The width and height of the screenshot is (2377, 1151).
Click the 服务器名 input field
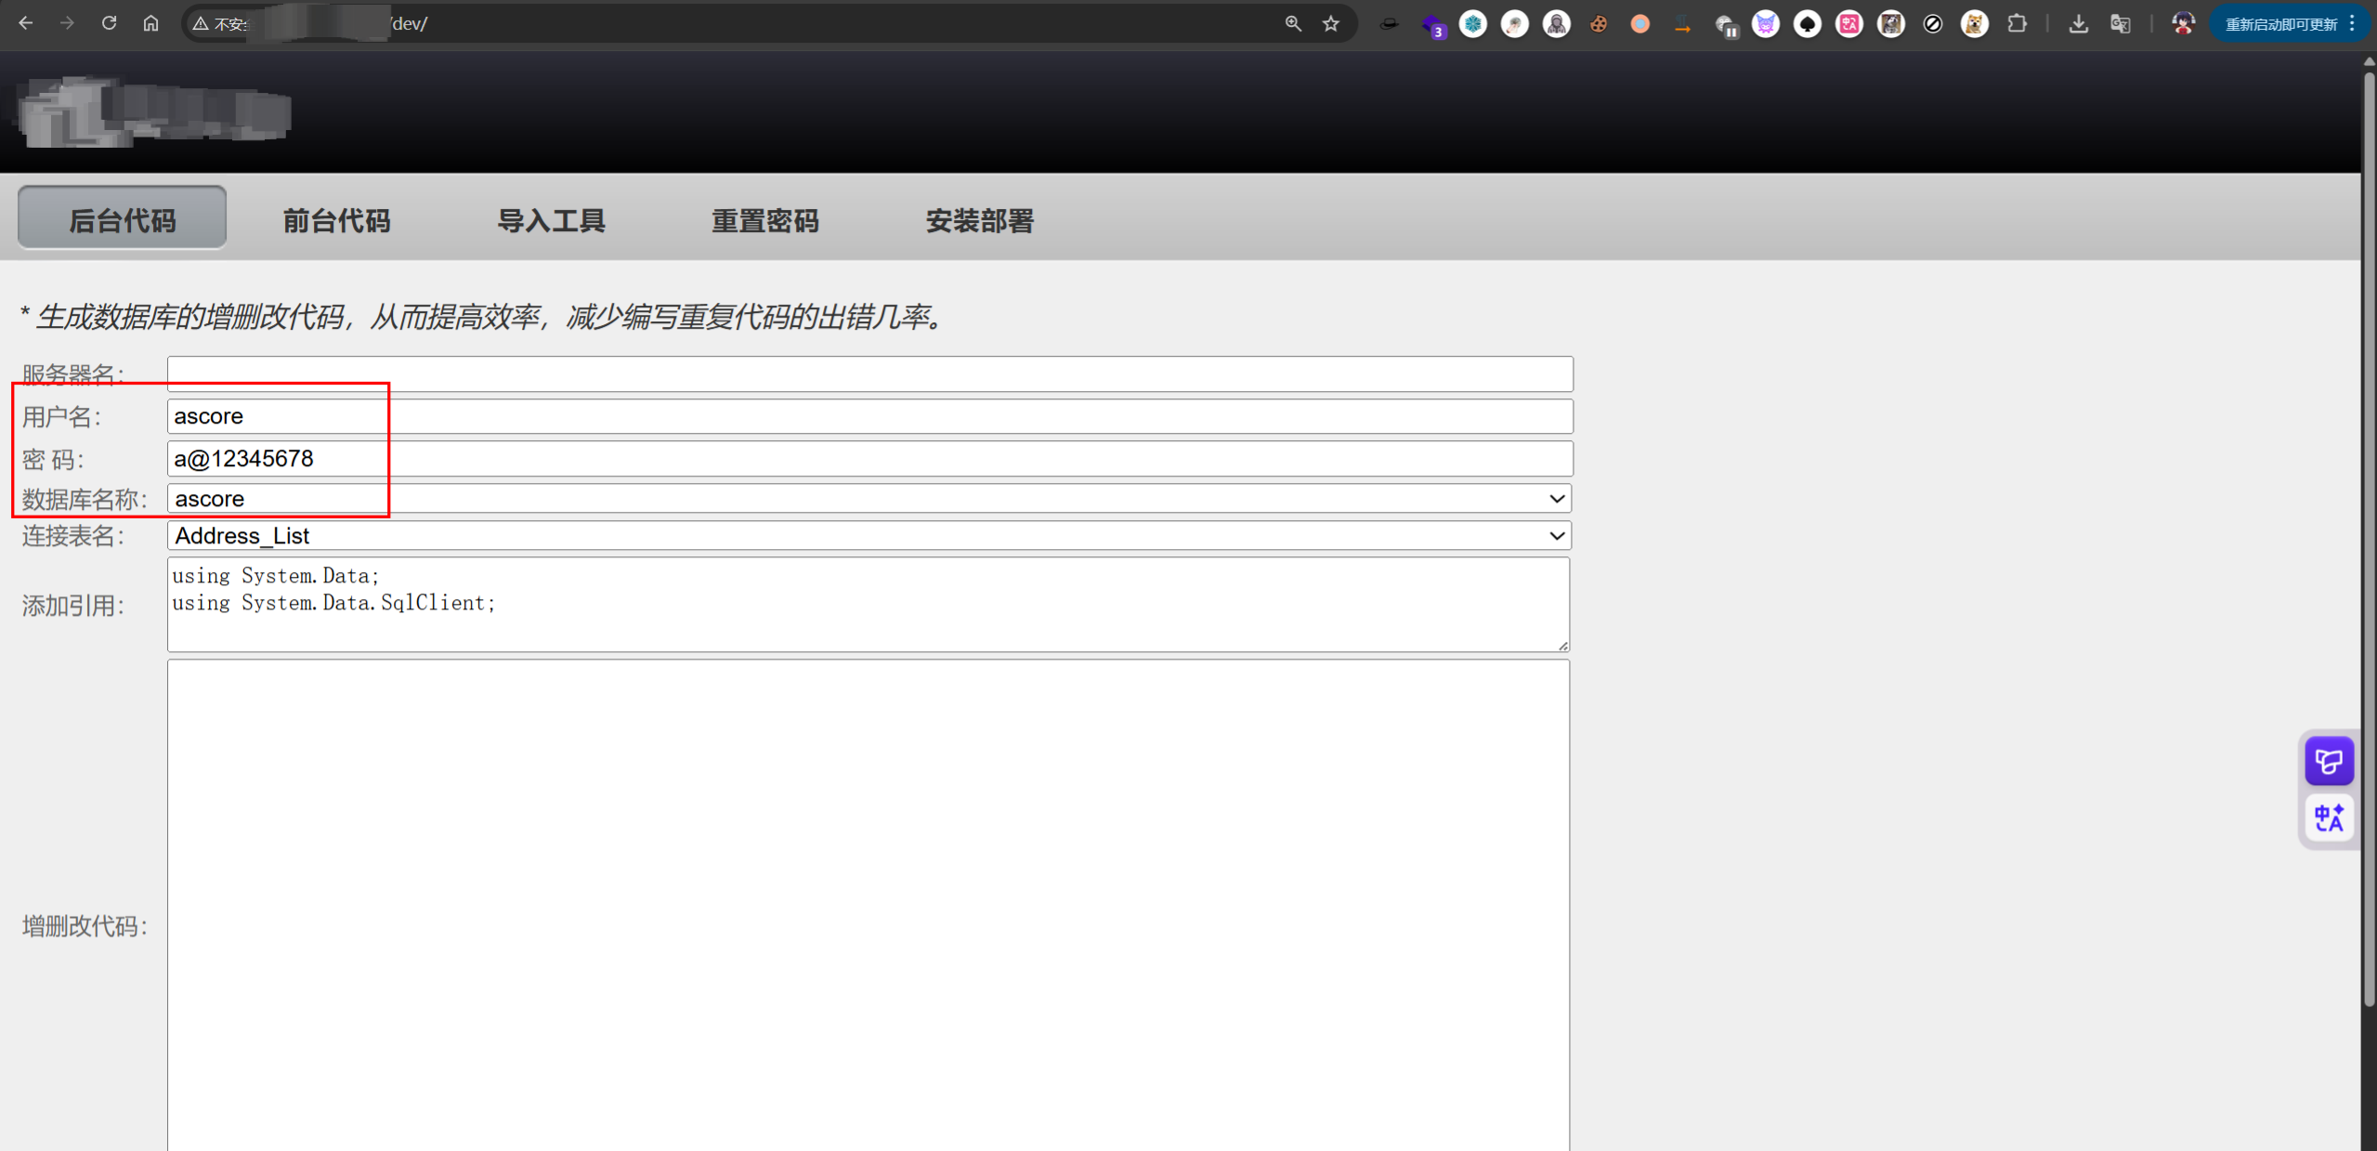[869, 373]
